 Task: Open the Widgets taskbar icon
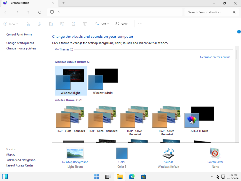coord(5,177)
